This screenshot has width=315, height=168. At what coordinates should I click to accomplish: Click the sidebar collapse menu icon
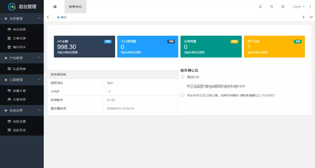pos(55,7)
